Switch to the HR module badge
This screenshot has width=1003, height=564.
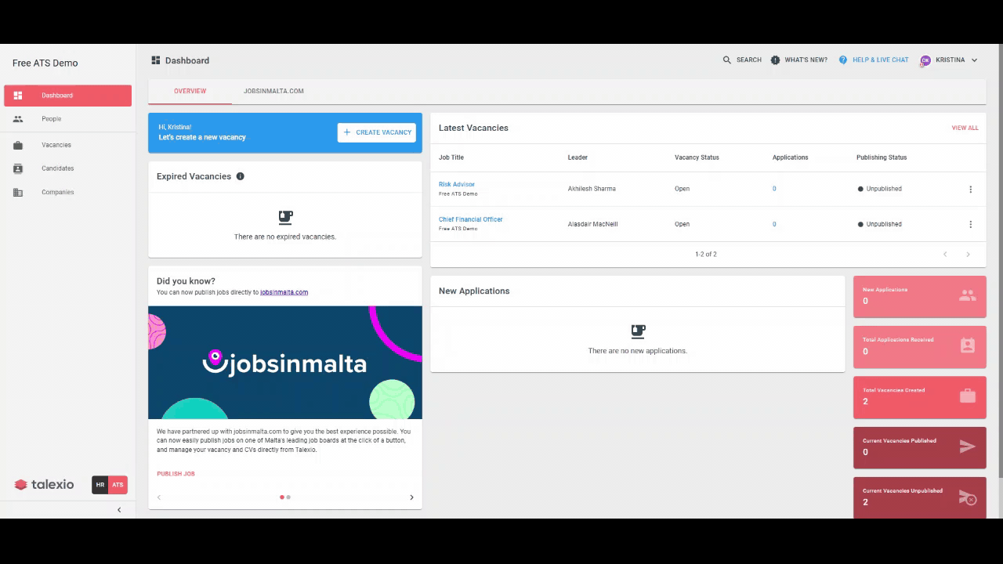tap(100, 485)
